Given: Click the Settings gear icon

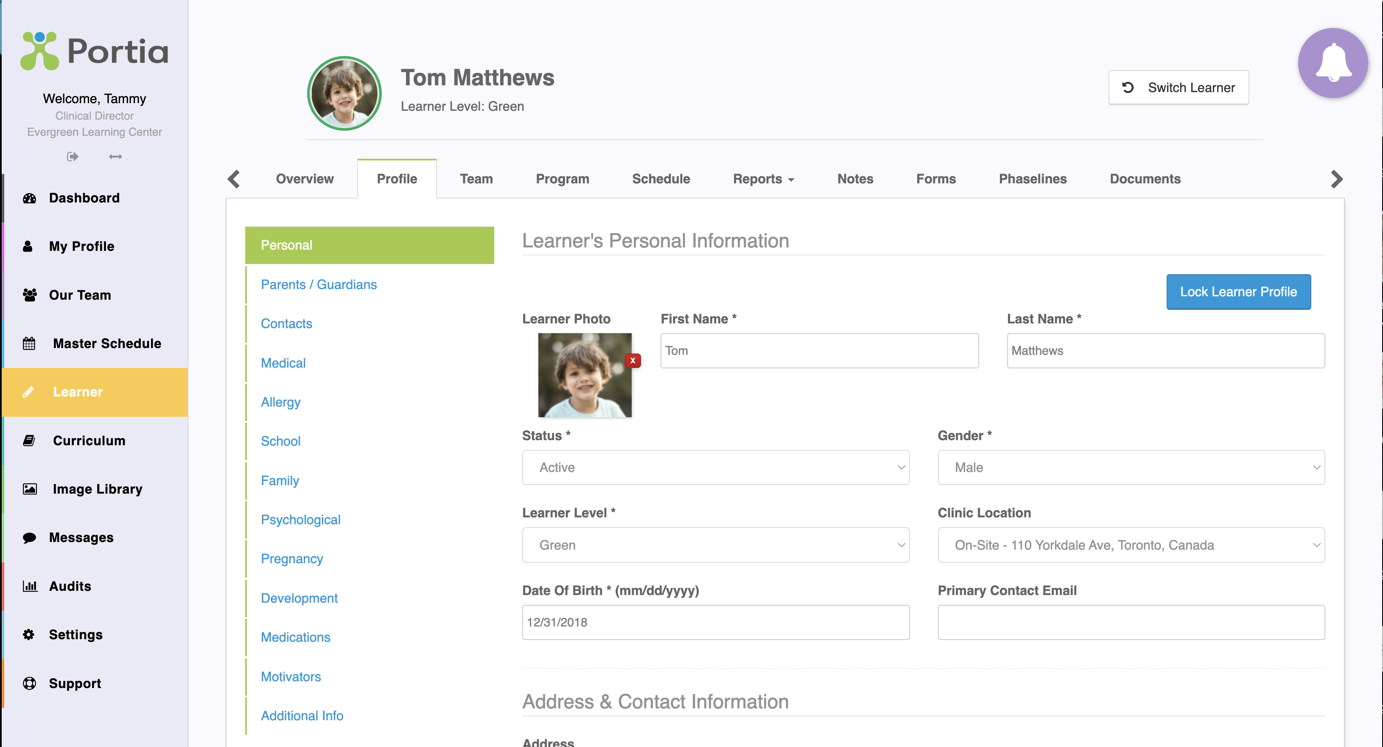Looking at the screenshot, I should [28, 634].
